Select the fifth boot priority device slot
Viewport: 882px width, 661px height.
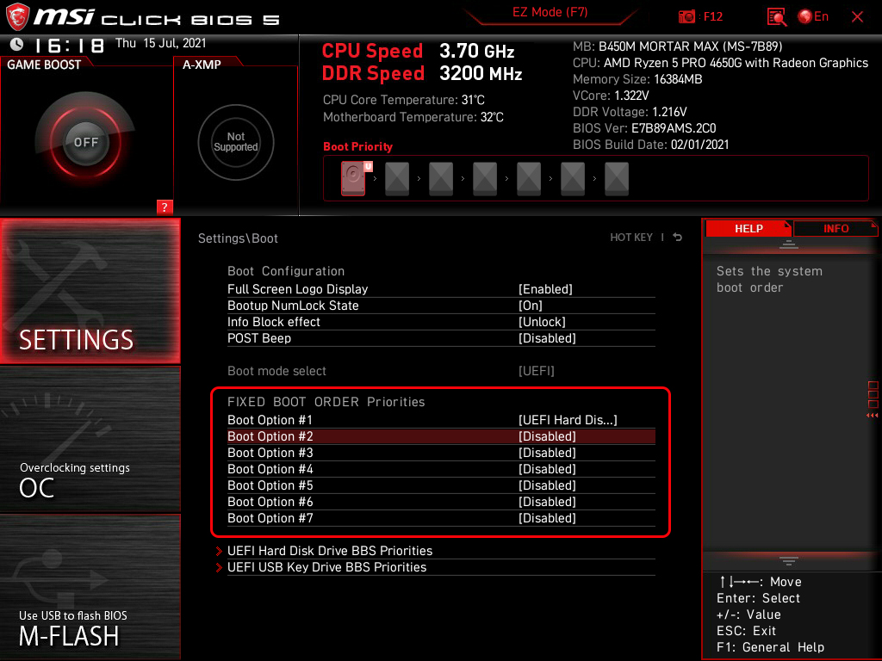529,179
